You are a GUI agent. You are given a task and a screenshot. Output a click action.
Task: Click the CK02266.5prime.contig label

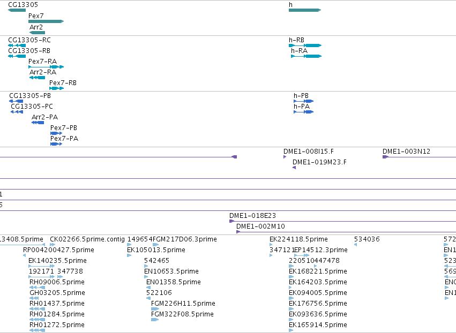tap(87, 239)
